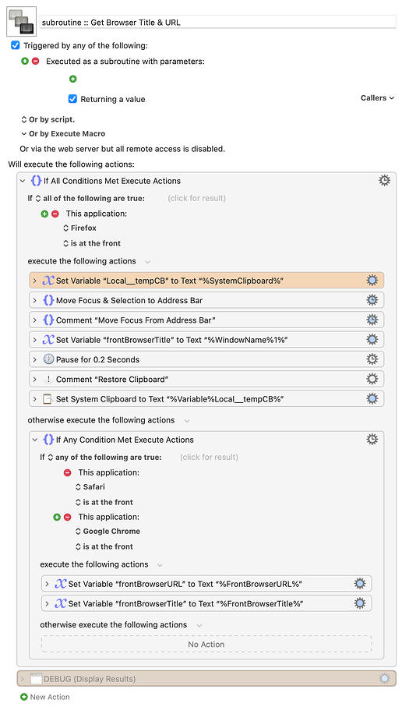
Task: Click the gear icon for Pause for 0.2 Seconds
Action: click(x=372, y=359)
